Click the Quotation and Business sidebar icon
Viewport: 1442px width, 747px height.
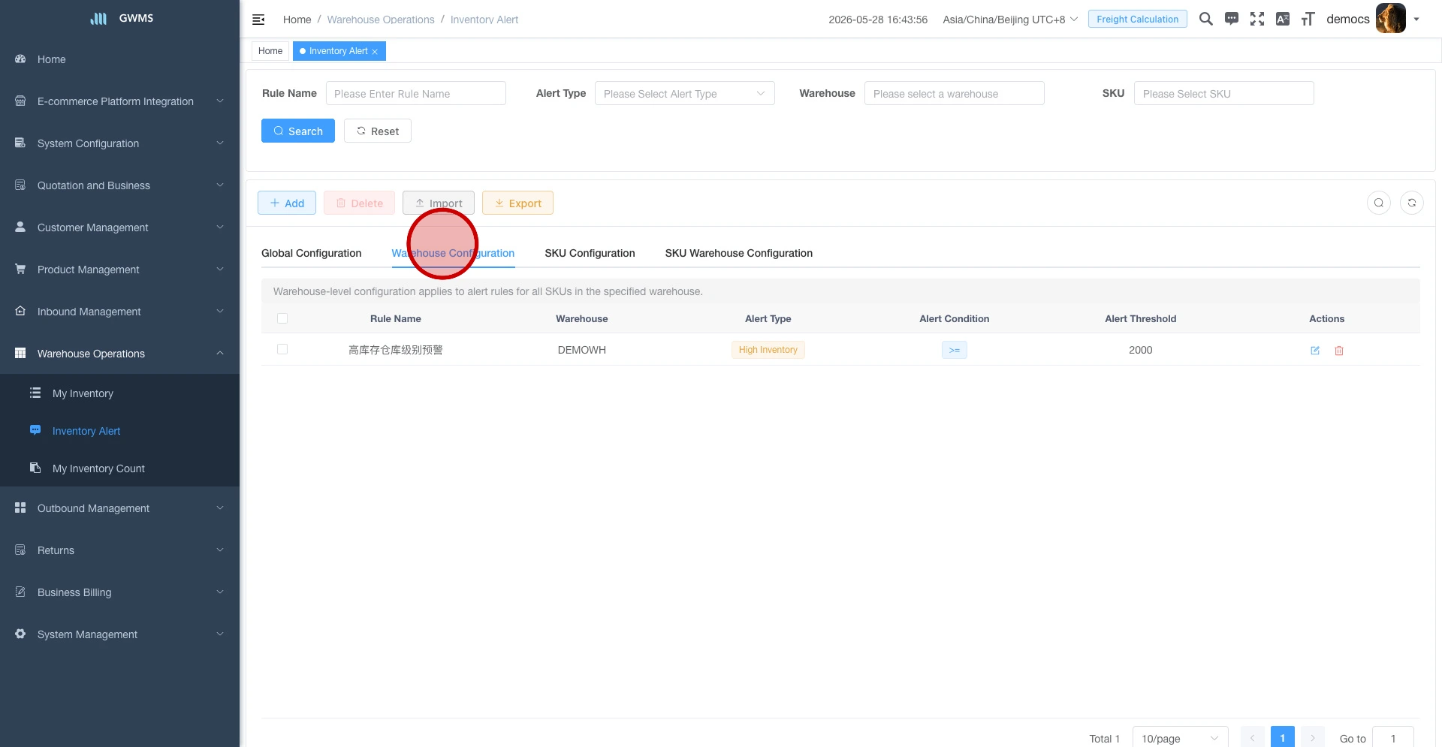point(20,185)
